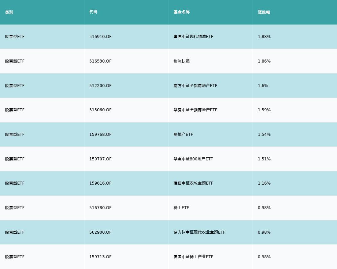Click the 涨跌幅 column header
Viewport: 337px width, 269px height.
click(x=264, y=12)
